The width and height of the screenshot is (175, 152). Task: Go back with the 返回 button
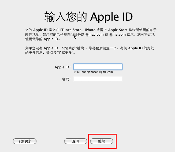(76, 141)
